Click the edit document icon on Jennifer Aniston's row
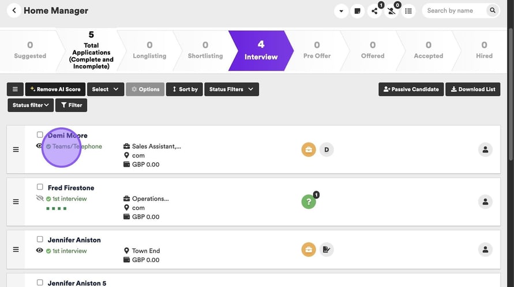Viewport: 514px width, 287px height. [327, 249]
